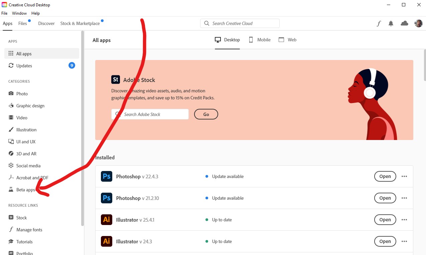Open the Photo category in the sidebar
426x255 pixels.
pyautogui.click(x=22, y=94)
